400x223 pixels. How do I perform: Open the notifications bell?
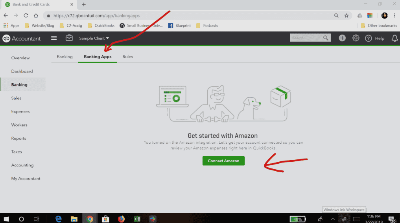point(394,38)
